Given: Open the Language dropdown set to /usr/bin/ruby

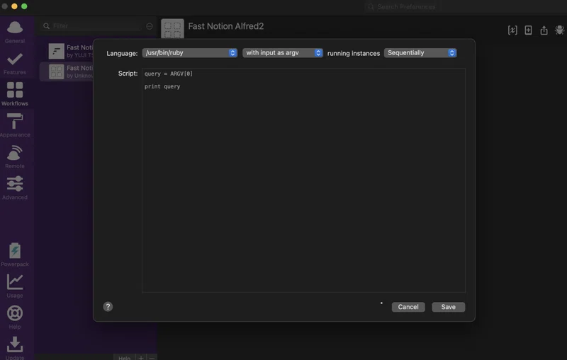Looking at the screenshot, I should pyautogui.click(x=189, y=52).
